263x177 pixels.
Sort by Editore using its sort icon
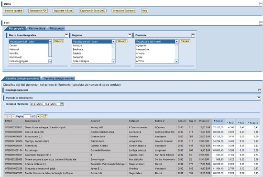pyautogui.click(x=164, y=121)
